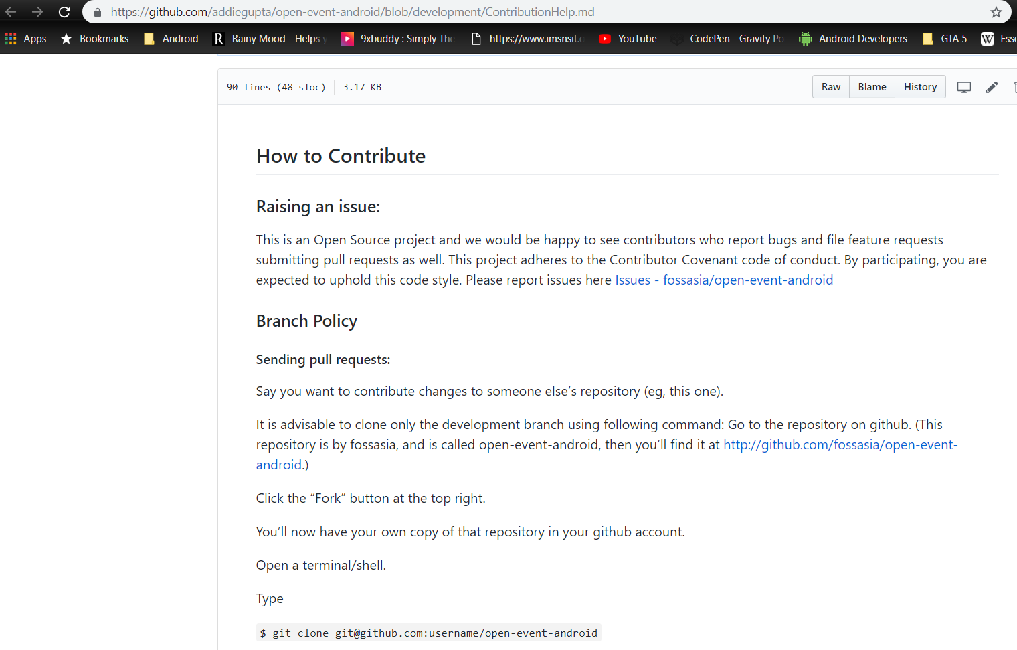The image size is (1017, 650).
Task: Open the Bookmarks star shortcut
Action: (94, 39)
